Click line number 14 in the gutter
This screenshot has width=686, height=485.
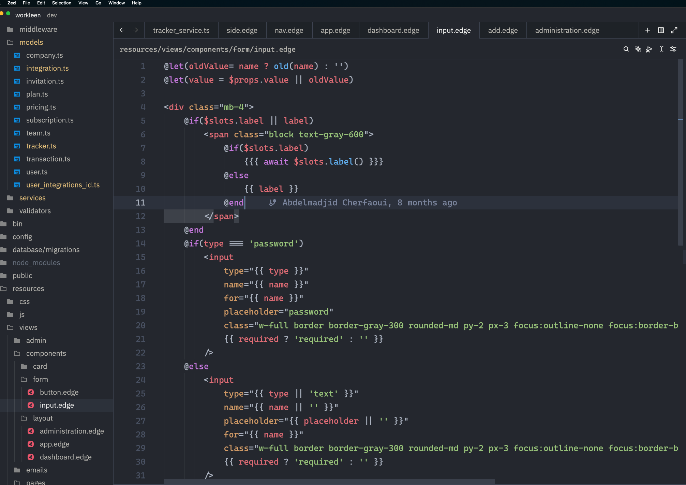[x=140, y=244]
